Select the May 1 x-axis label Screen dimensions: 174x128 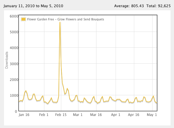152,115
